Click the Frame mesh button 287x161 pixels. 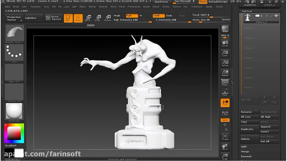(x=225, y=137)
